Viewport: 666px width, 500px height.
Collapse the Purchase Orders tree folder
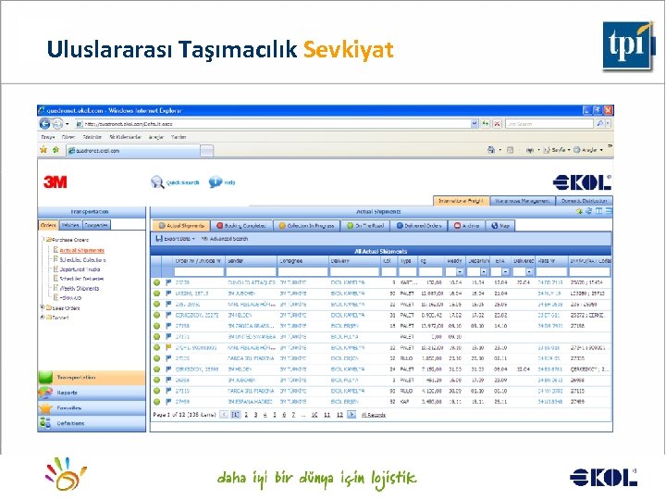(43, 240)
